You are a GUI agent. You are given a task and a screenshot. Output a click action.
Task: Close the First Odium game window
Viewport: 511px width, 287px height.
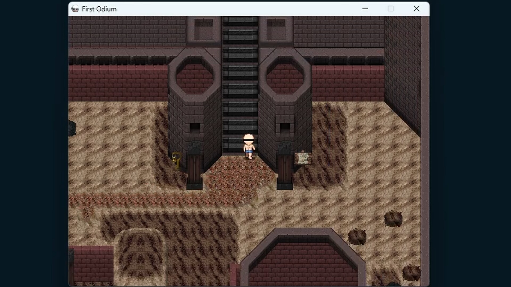pyautogui.click(x=416, y=9)
